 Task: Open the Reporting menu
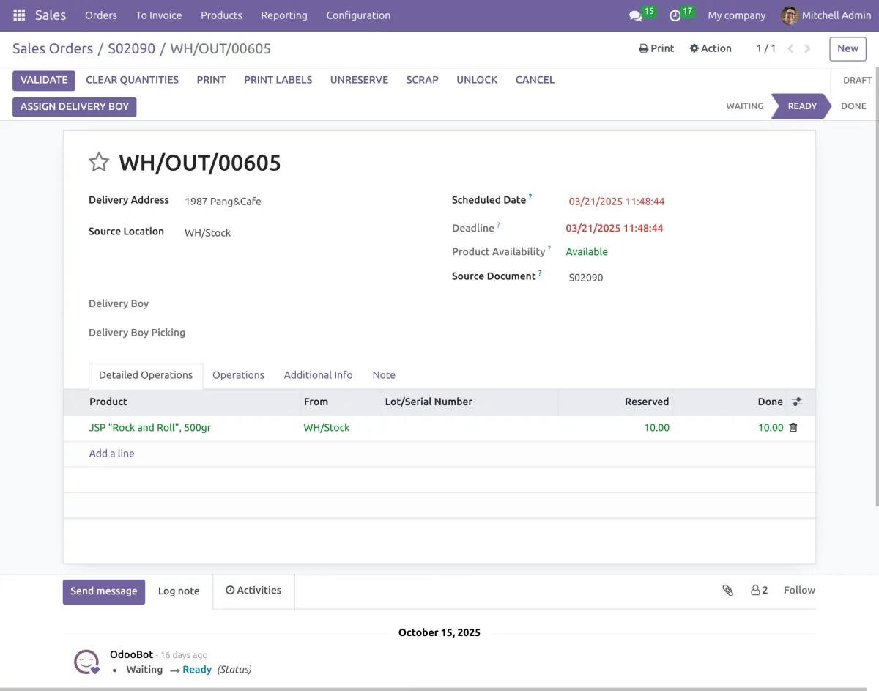point(283,15)
